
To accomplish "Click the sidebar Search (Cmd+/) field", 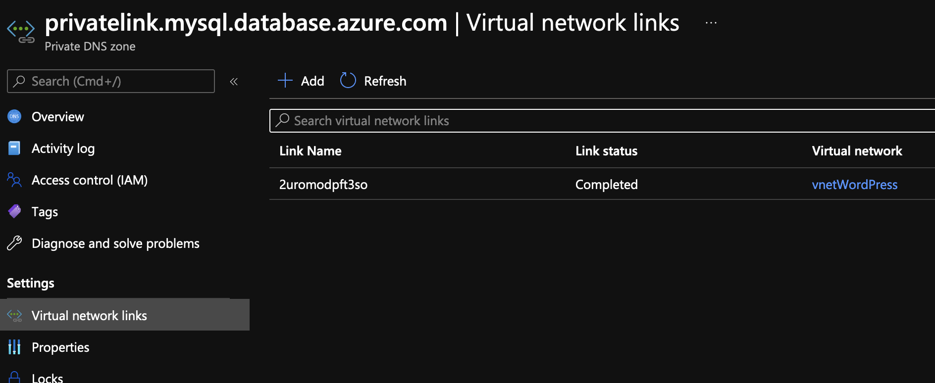I will [111, 81].
